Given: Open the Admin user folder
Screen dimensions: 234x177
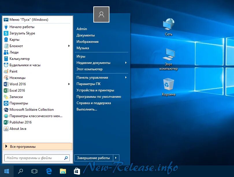Looking at the screenshot, I should tap(82, 29).
